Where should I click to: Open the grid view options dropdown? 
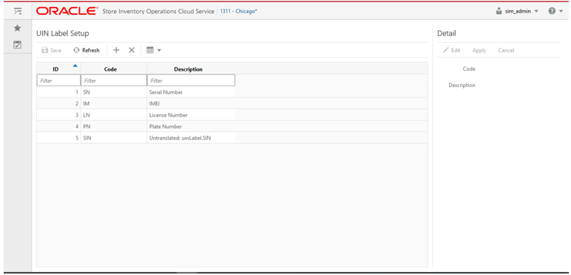154,50
